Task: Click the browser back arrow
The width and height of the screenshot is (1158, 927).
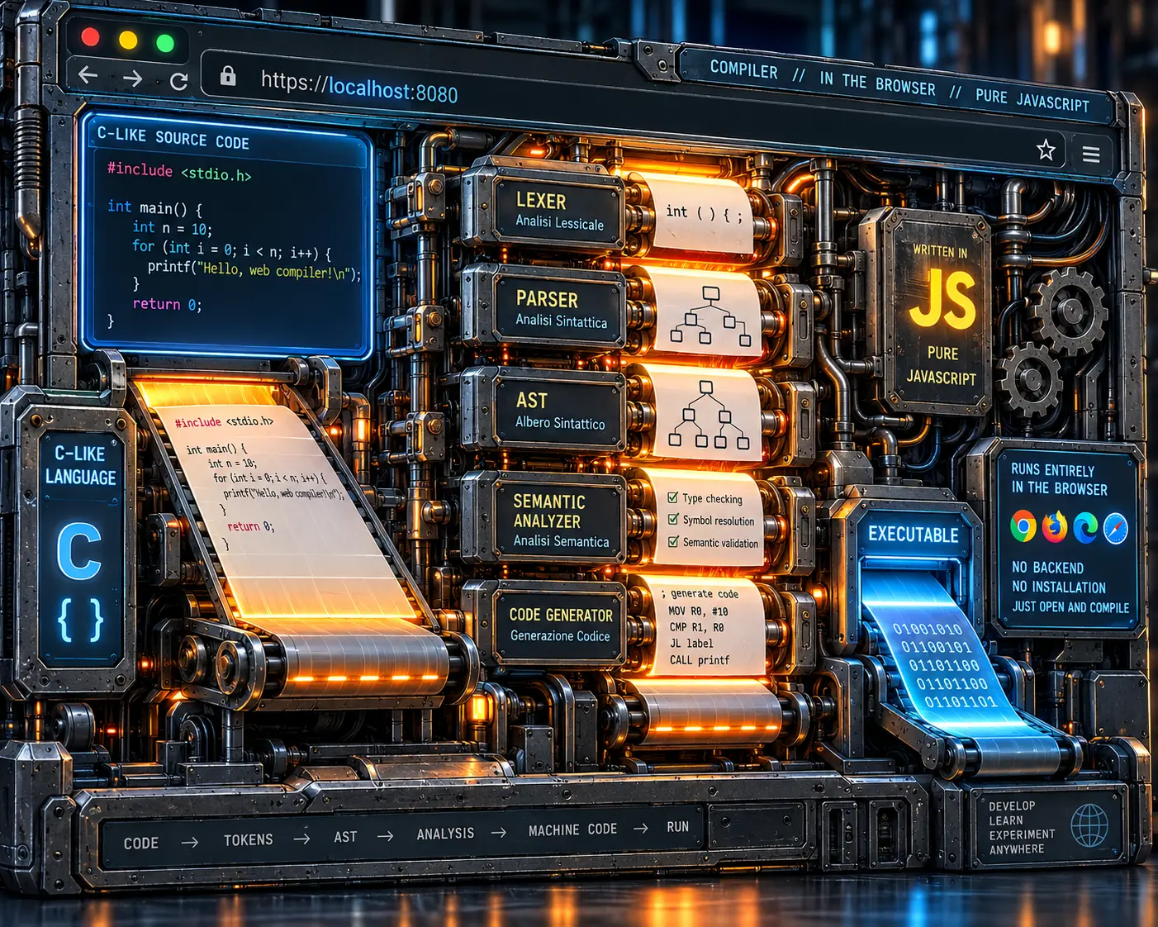Action: coord(88,76)
